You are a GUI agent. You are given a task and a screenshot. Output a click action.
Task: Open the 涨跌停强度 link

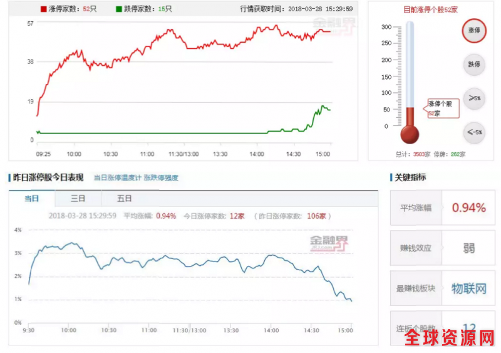point(161,178)
